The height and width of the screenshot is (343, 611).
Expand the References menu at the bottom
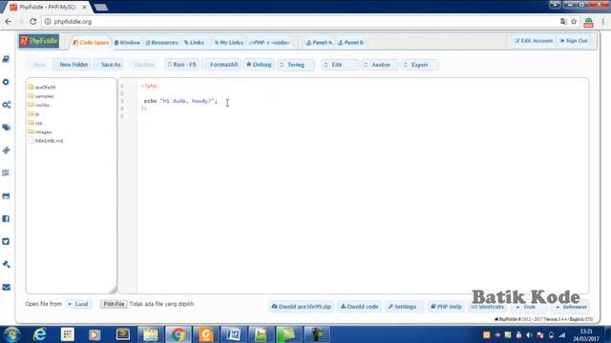coord(571,307)
